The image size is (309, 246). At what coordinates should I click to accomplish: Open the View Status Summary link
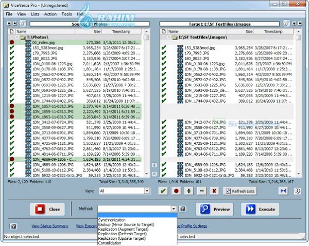pos(50,226)
